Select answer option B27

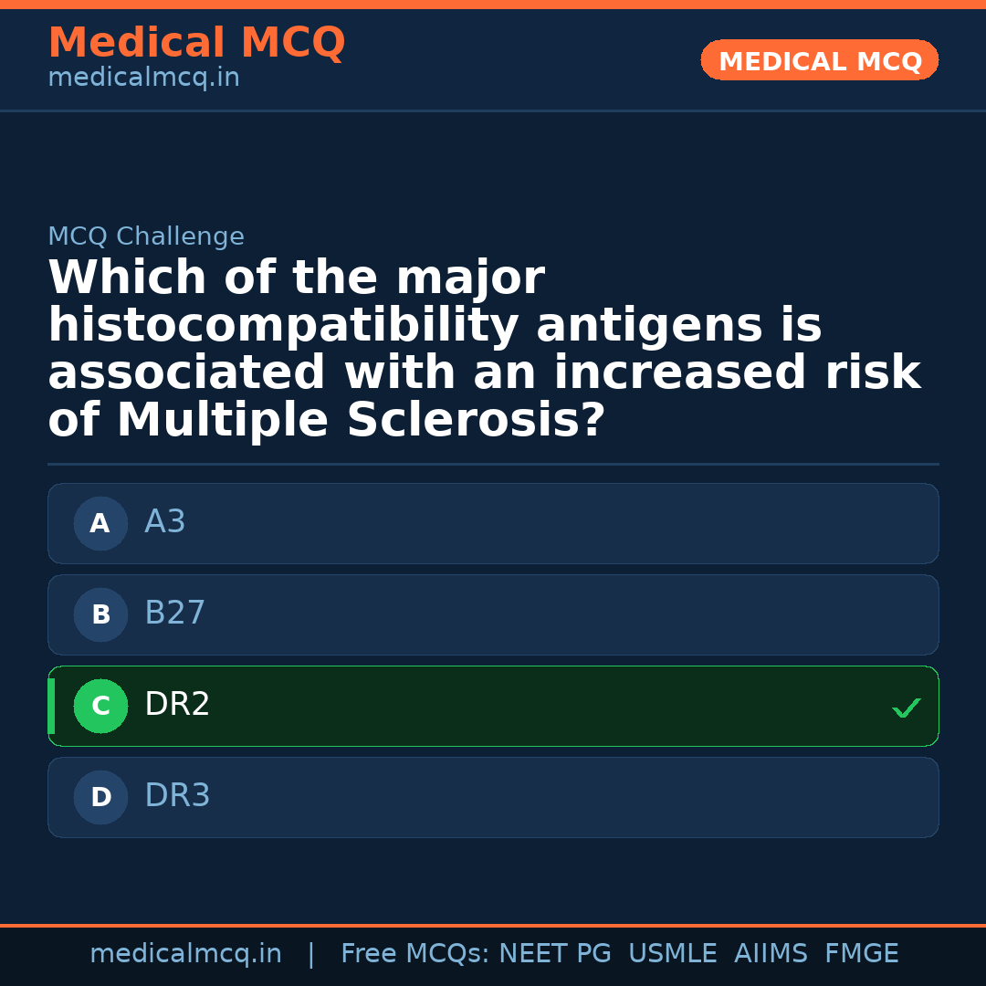tap(493, 614)
